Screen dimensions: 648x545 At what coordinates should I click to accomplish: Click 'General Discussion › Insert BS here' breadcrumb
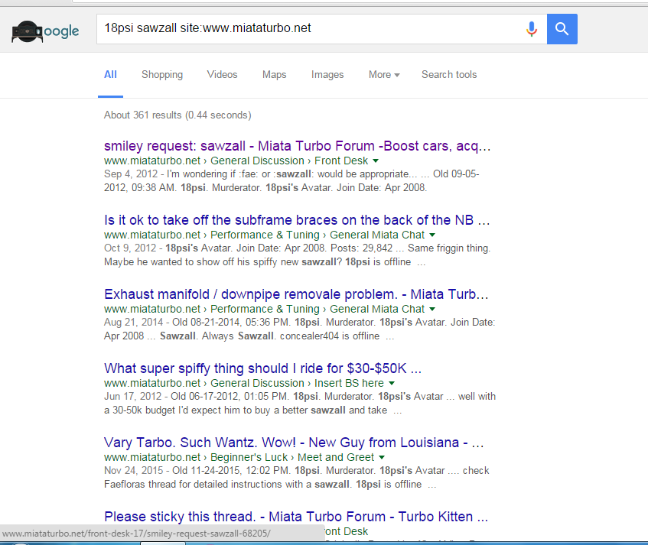pos(297,383)
